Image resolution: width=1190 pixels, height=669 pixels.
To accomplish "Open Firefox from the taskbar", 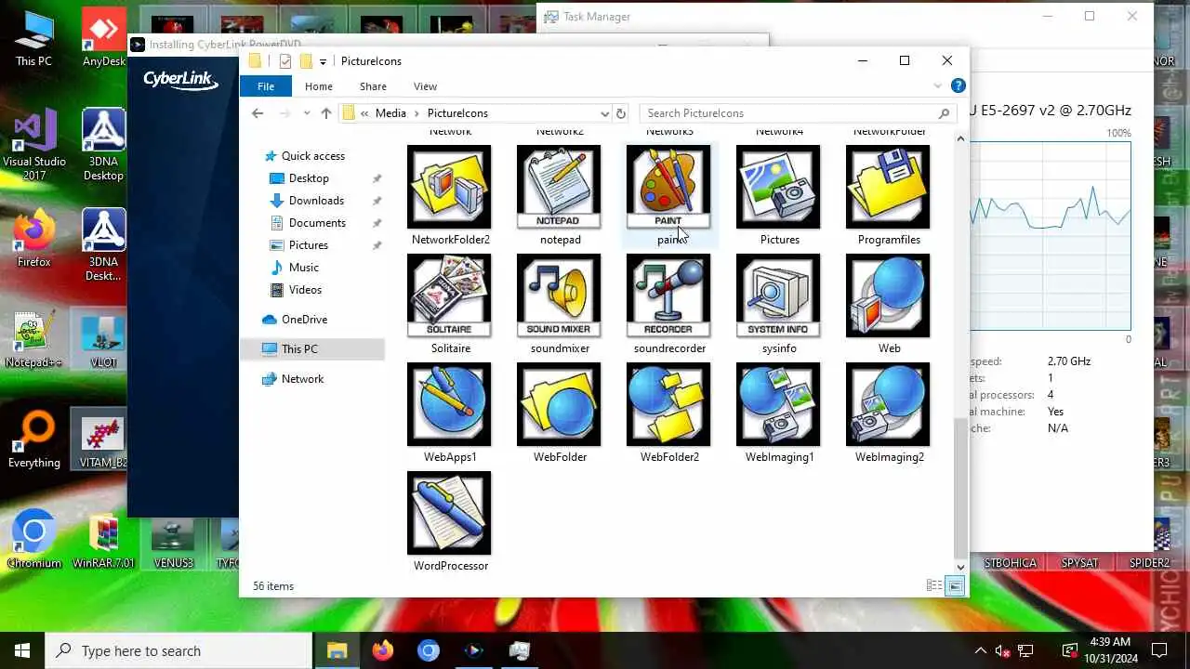I will tap(382, 650).
